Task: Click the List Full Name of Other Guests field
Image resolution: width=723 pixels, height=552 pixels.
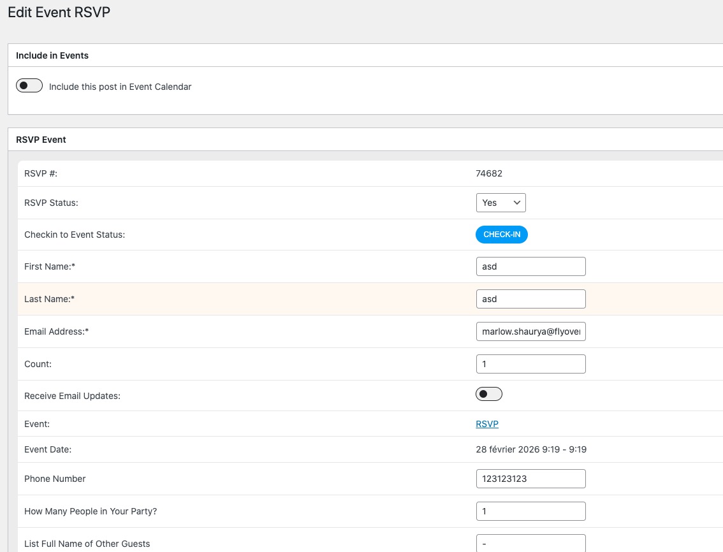Action: tap(530, 543)
